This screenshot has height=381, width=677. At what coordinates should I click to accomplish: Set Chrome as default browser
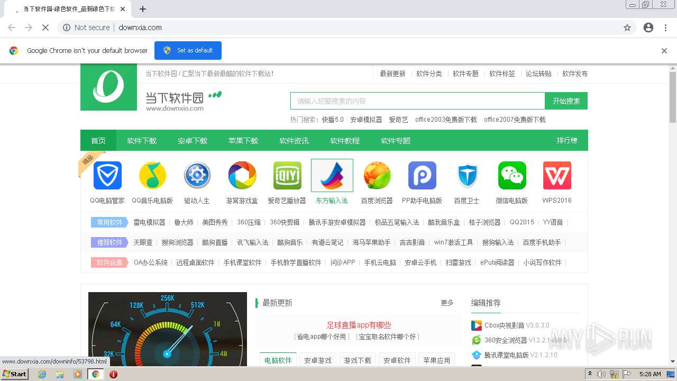tap(188, 51)
